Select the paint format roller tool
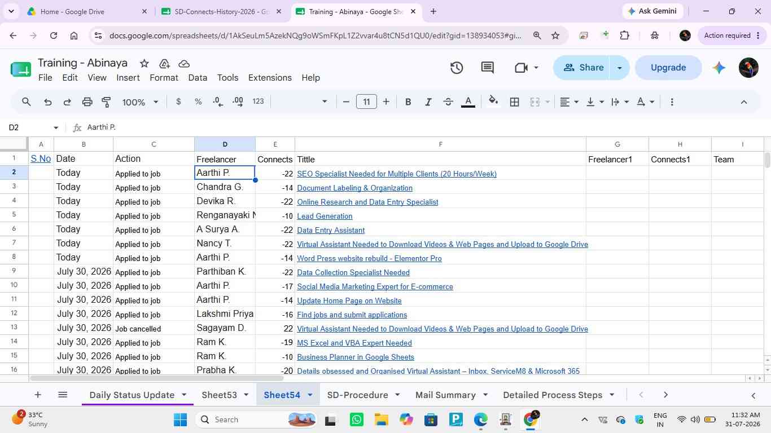Screen dimensions: 771x433 (x=106, y=102)
